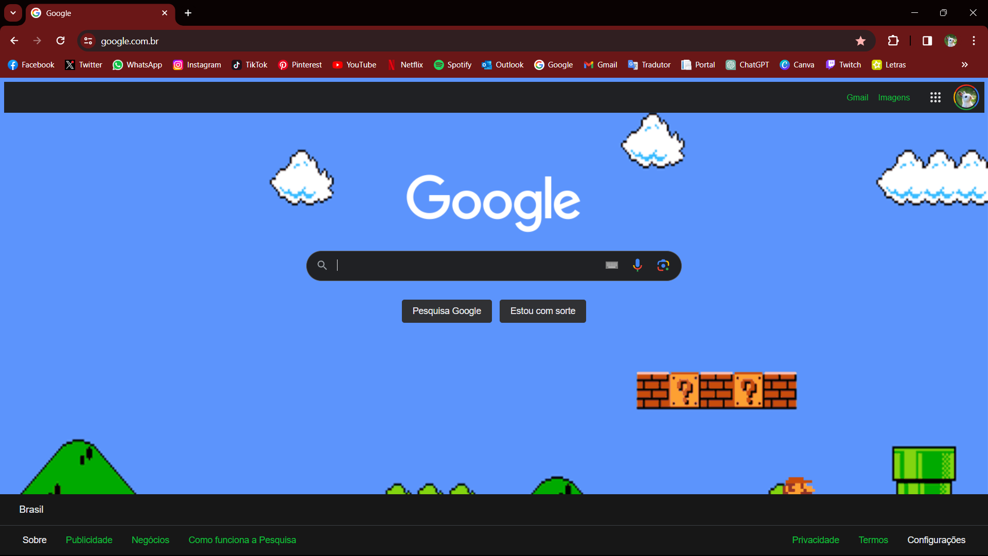The image size is (988, 556).
Task: Open the Extensions puzzle icon
Action: (893, 41)
